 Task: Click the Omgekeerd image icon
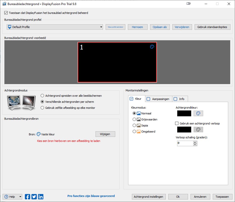click(x=139, y=132)
